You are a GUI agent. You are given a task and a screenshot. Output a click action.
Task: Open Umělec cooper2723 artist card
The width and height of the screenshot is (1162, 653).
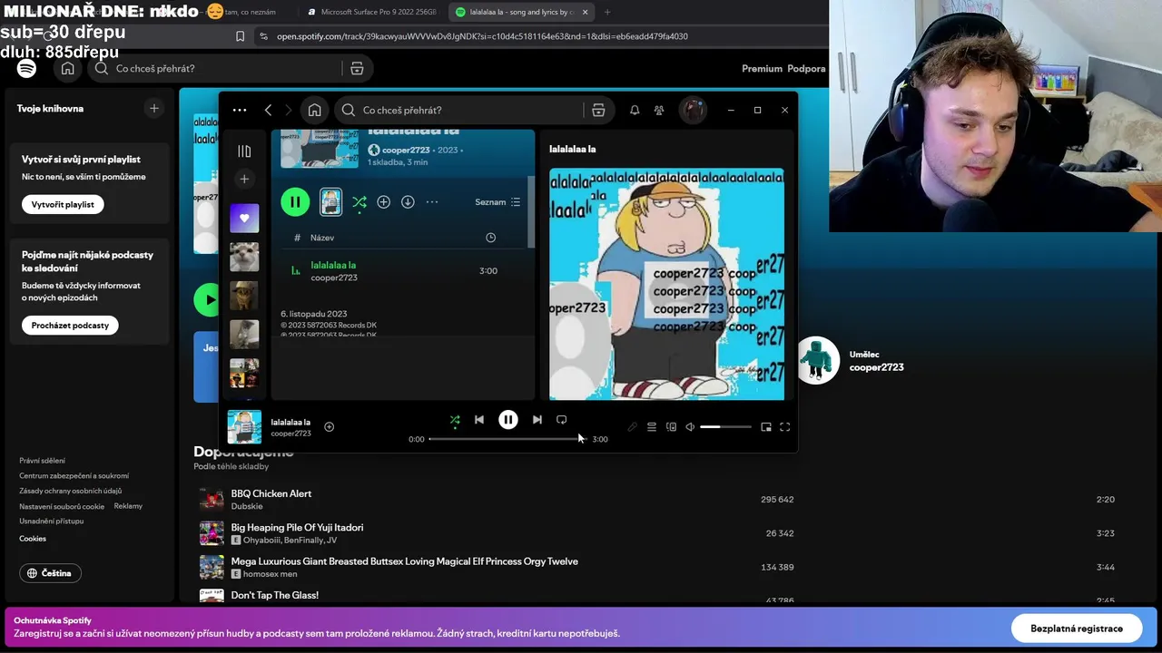tap(850, 361)
